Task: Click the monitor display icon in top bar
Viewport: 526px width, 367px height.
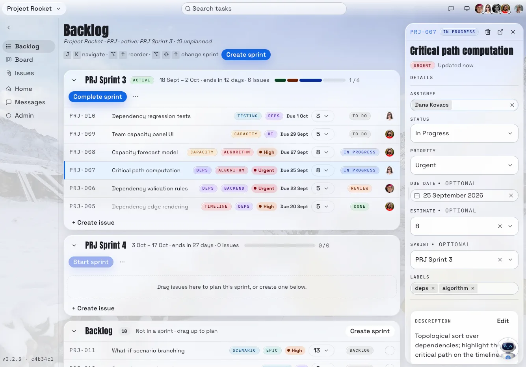Action: click(x=467, y=9)
